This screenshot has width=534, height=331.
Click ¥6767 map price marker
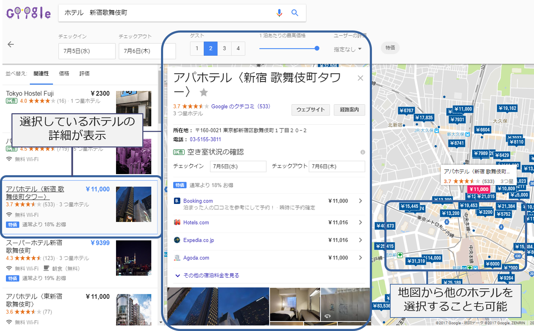[407, 111]
